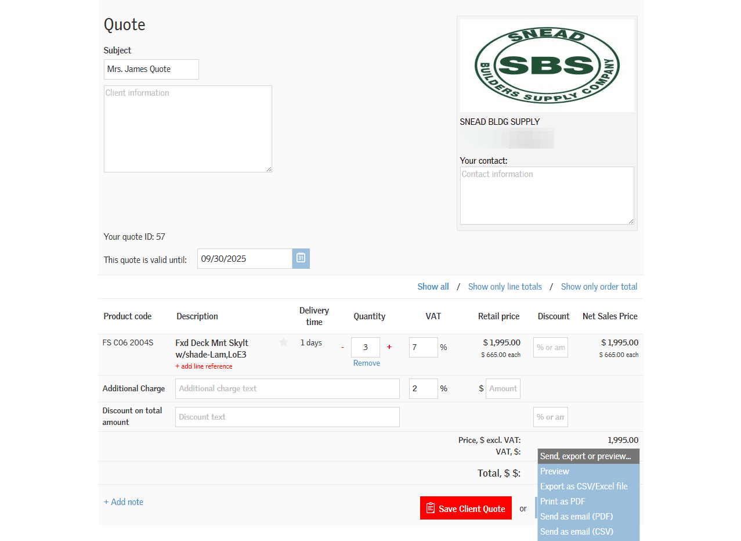Click the Discount text field
The width and height of the screenshot is (741, 541).
pyautogui.click(x=287, y=417)
